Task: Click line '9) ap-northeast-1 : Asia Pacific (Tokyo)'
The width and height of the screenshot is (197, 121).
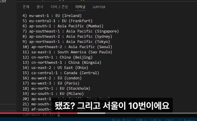Action: coord(66,42)
